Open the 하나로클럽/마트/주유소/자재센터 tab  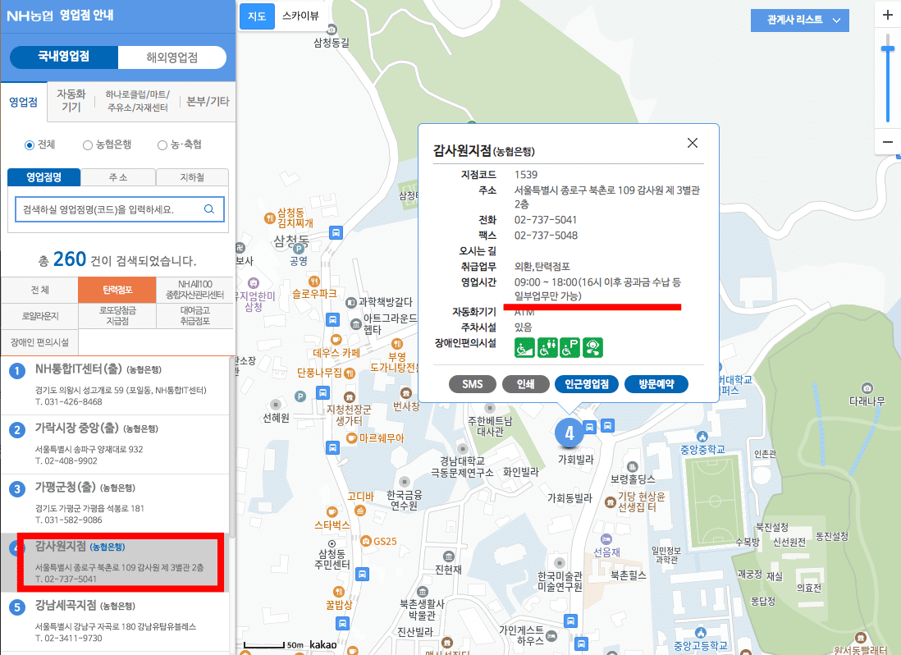(x=137, y=100)
